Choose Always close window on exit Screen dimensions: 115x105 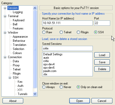pyautogui.click(x=44, y=87)
